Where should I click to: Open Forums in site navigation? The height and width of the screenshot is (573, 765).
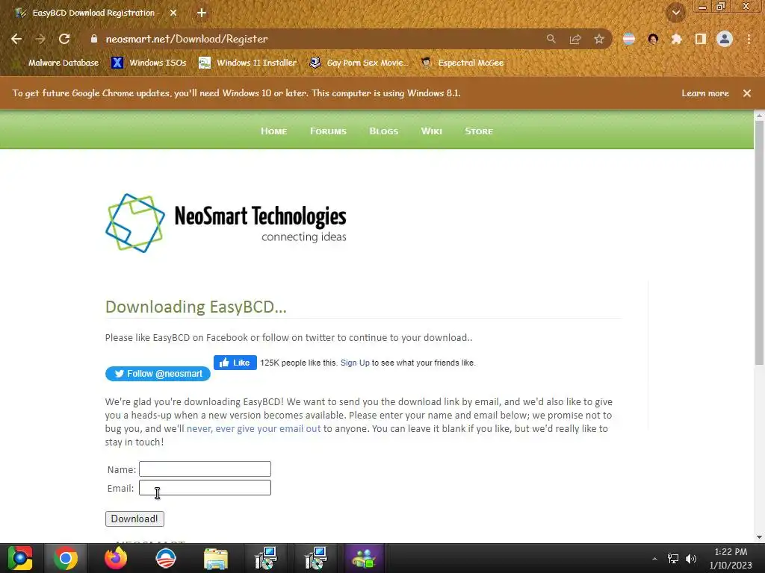coord(329,131)
